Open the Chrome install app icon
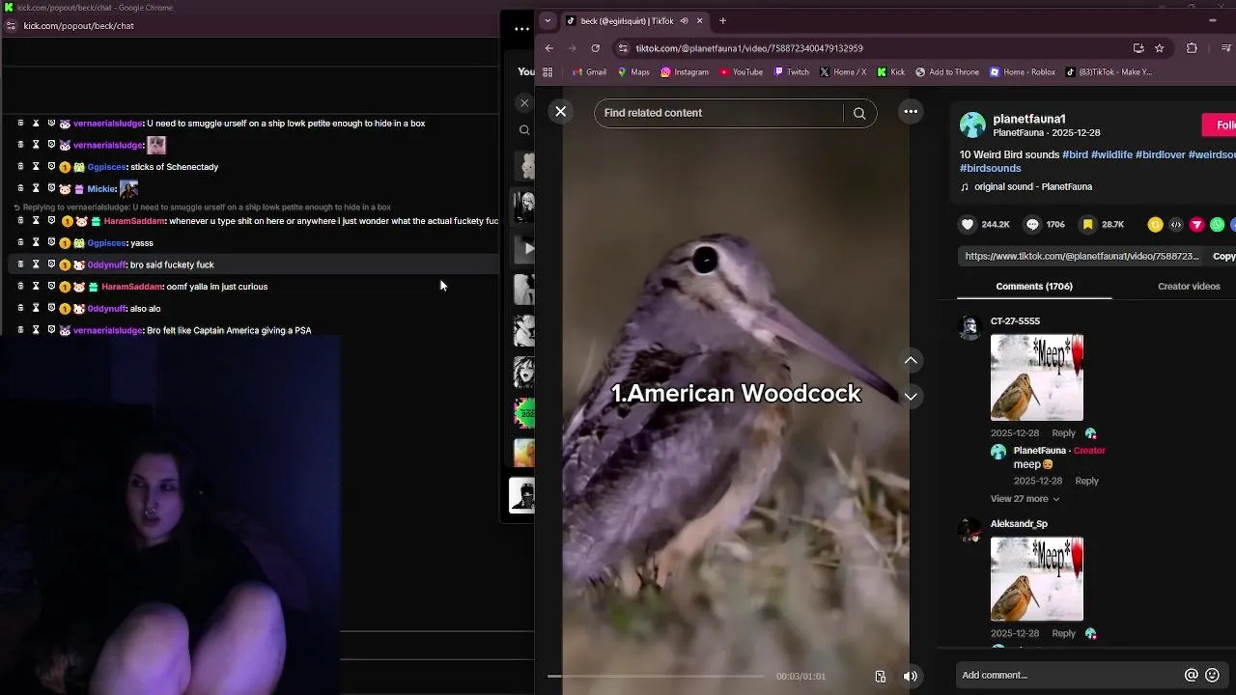The image size is (1236, 695). tap(1138, 48)
